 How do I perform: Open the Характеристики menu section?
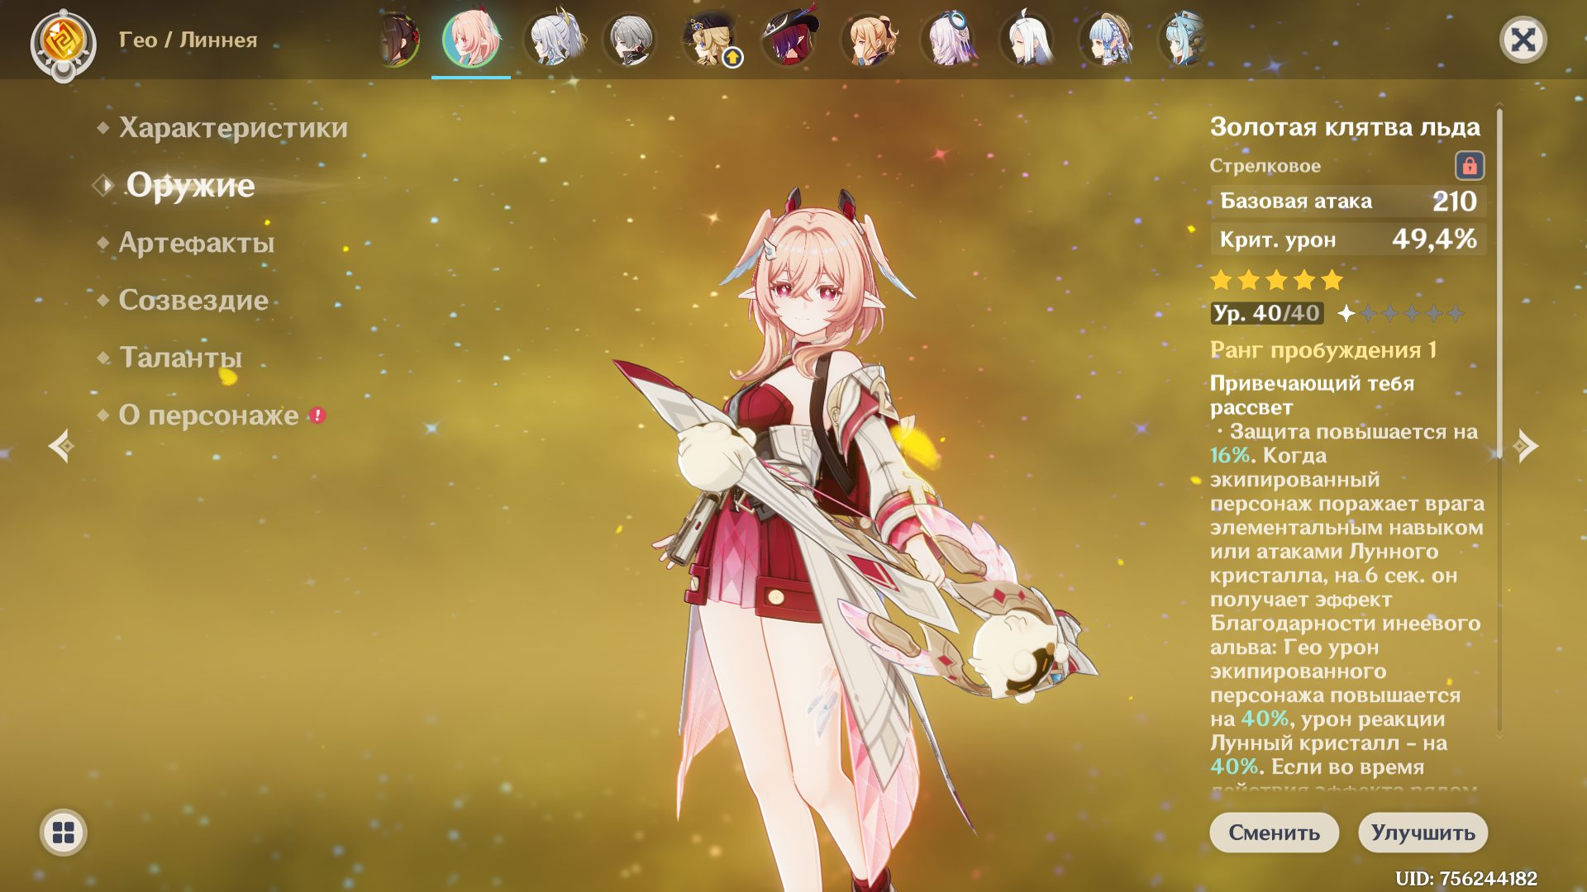pyautogui.click(x=233, y=128)
